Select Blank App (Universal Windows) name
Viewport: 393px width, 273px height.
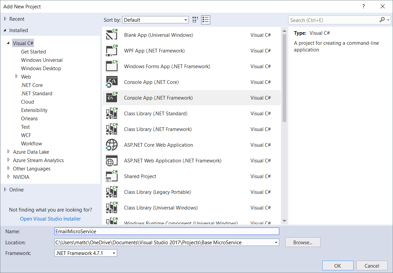tap(159, 35)
